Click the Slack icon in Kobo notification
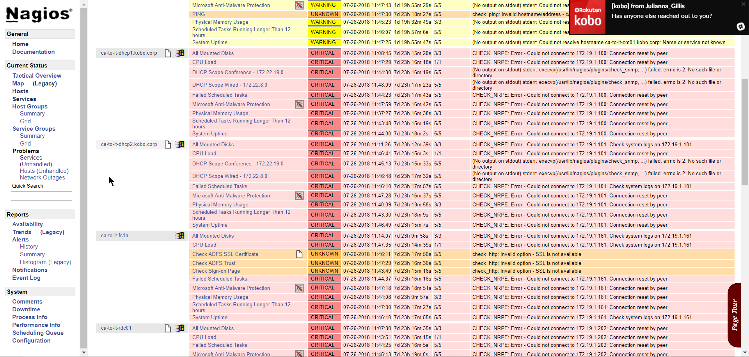Image resolution: width=749 pixels, height=357 pixels. tap(740, 26)
